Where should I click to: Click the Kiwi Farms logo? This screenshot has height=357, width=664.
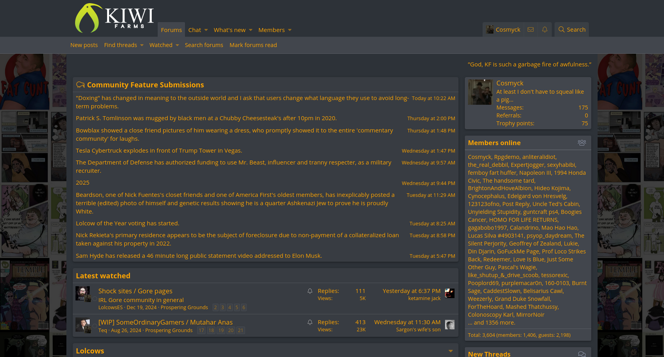pyautogui.click(x=114, y=18)
